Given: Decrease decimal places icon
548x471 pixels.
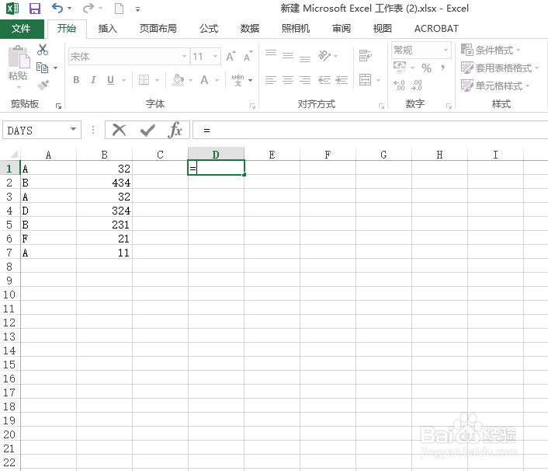Looking at the screenshot, I should (417, 85).
